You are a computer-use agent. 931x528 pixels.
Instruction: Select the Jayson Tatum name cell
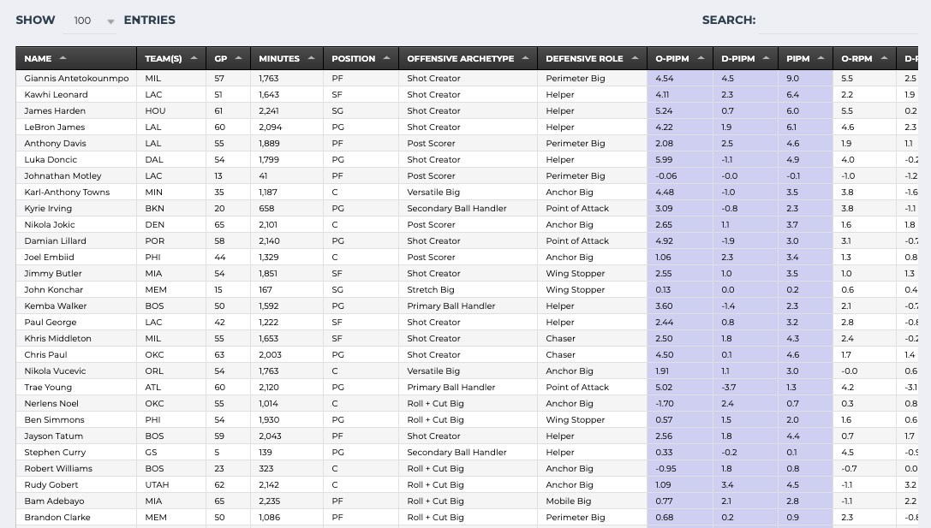click(x=76, y=436)
